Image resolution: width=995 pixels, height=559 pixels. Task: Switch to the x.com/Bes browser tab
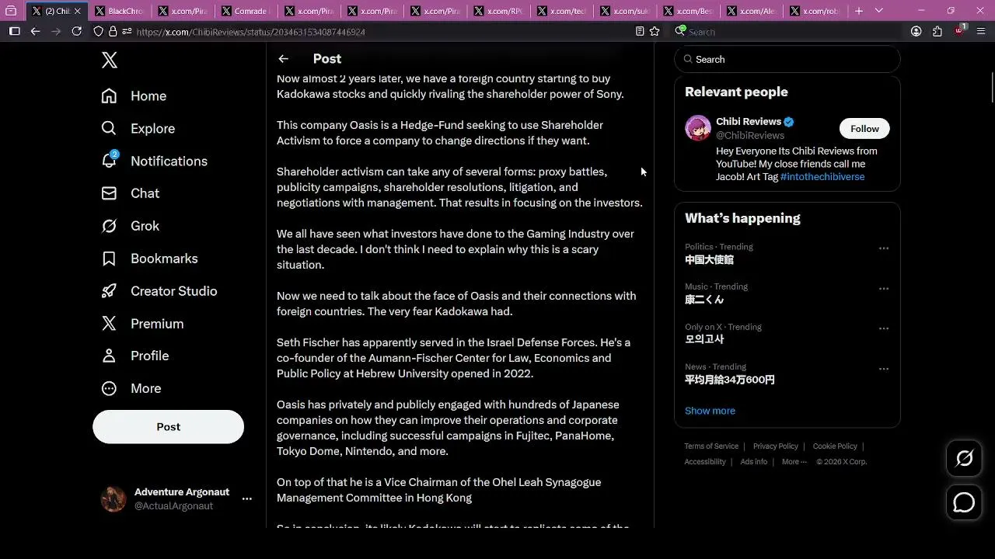point(687,11)
